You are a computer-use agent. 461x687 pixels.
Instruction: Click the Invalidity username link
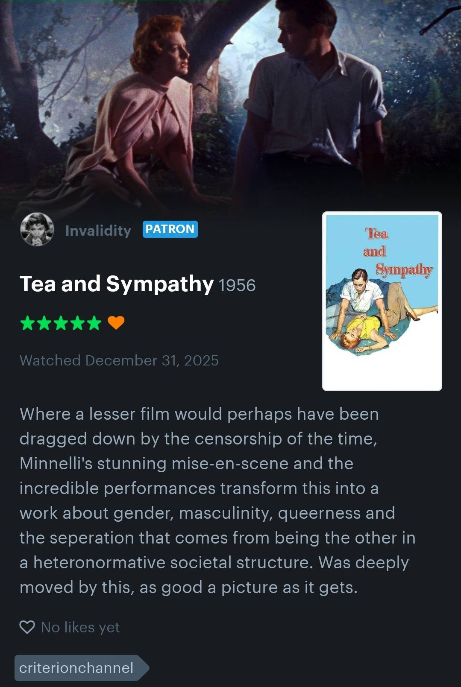(x=98, y=231)
